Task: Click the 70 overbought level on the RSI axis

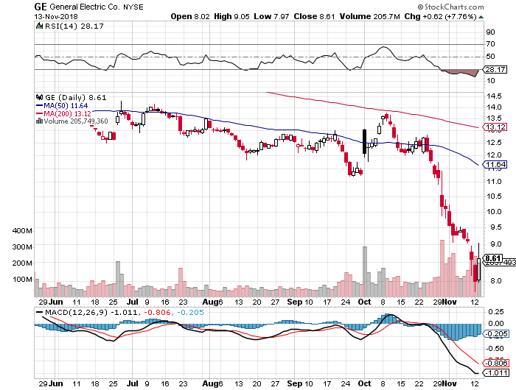Action: click(x=490, y=43)
